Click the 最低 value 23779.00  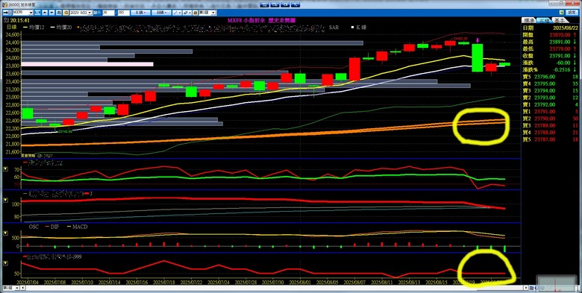pyautogui.click(x=560, y=49)
